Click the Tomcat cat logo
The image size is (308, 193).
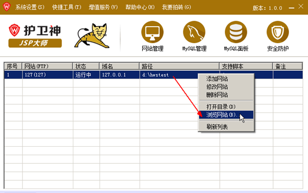coord(92,35)
